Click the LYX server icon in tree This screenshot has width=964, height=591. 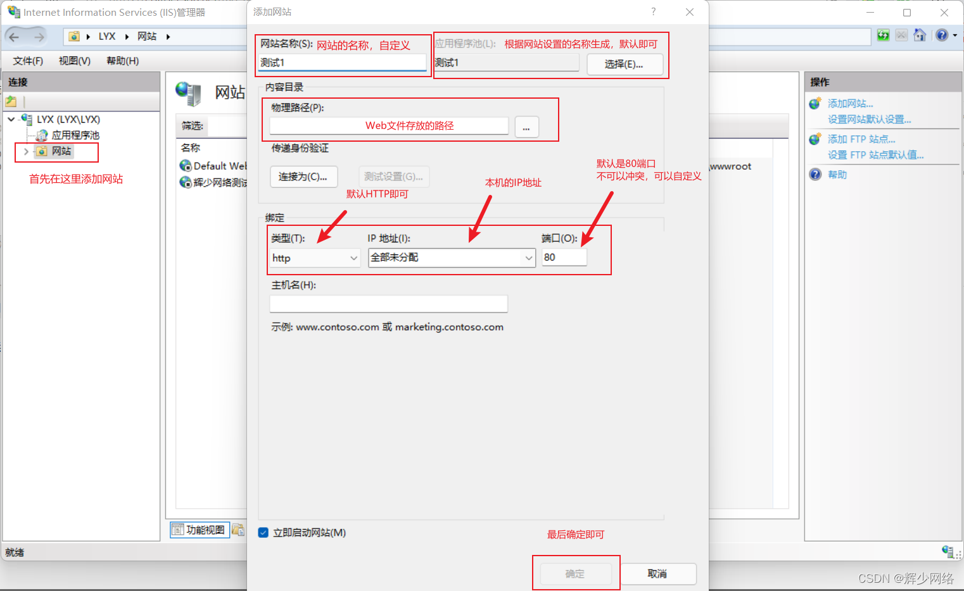pos(27,119)
